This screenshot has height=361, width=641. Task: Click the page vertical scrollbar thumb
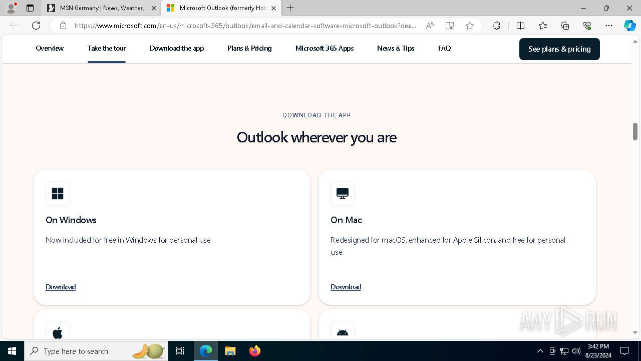(635, 131)
